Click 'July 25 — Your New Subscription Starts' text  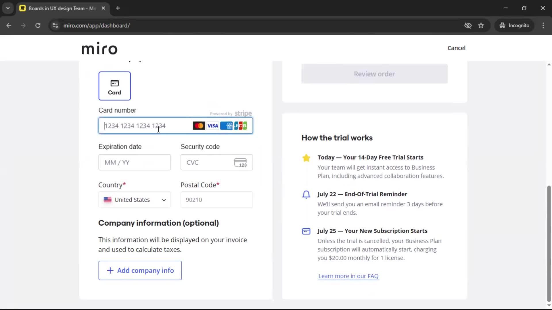372,231
